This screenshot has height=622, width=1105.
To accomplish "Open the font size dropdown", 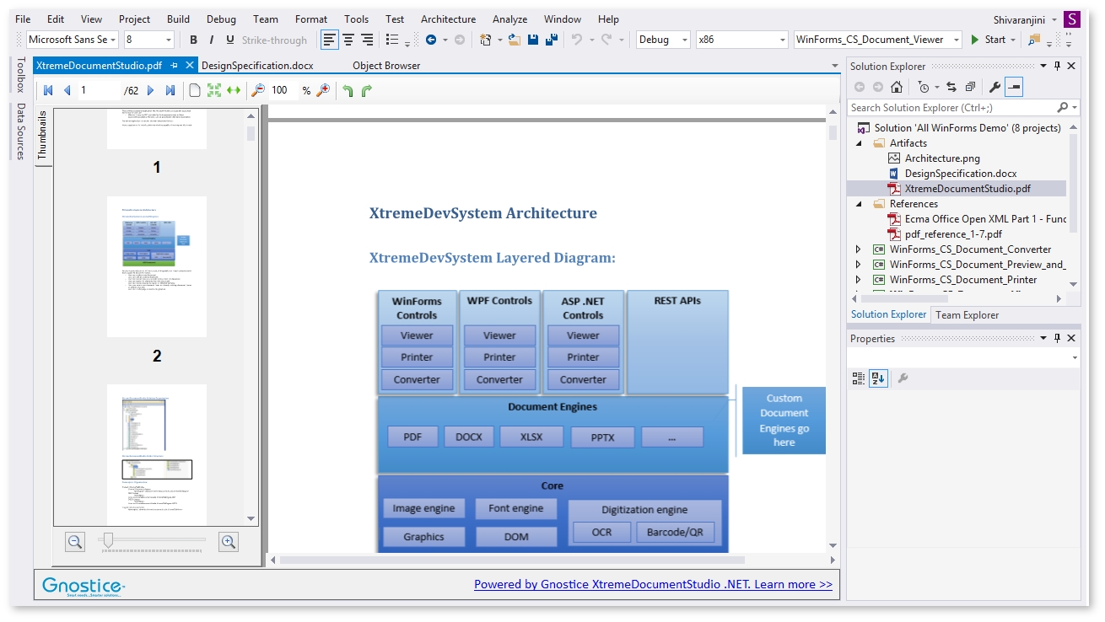I will point(169,40).
